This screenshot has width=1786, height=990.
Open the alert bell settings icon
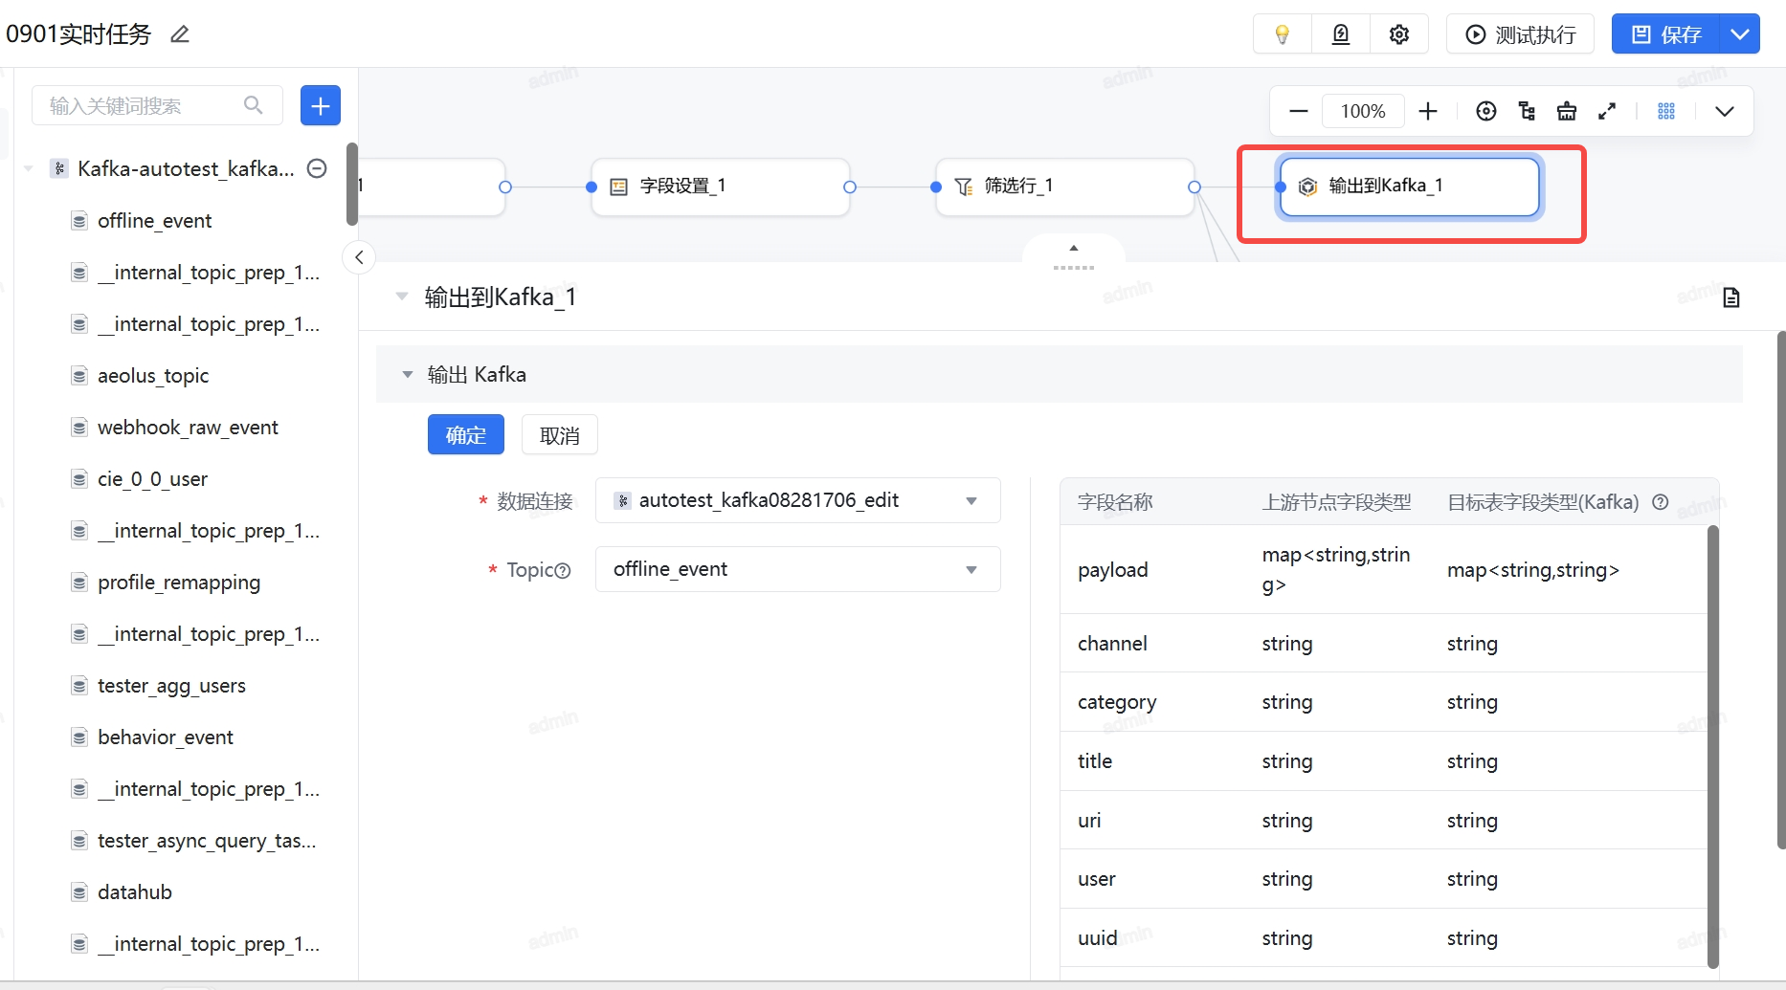coord(1341,34)
